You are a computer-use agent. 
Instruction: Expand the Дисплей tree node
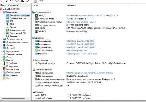tap(1, 48)
